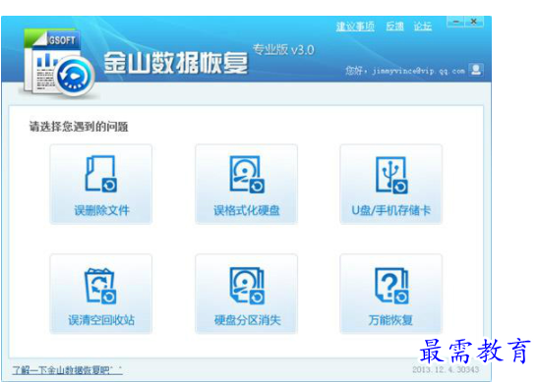Image resolution: width=539 pixels, height=382 pixels.
Task: Select the 硬盘分区消失 partition icon
Action: tap(247, 286)
